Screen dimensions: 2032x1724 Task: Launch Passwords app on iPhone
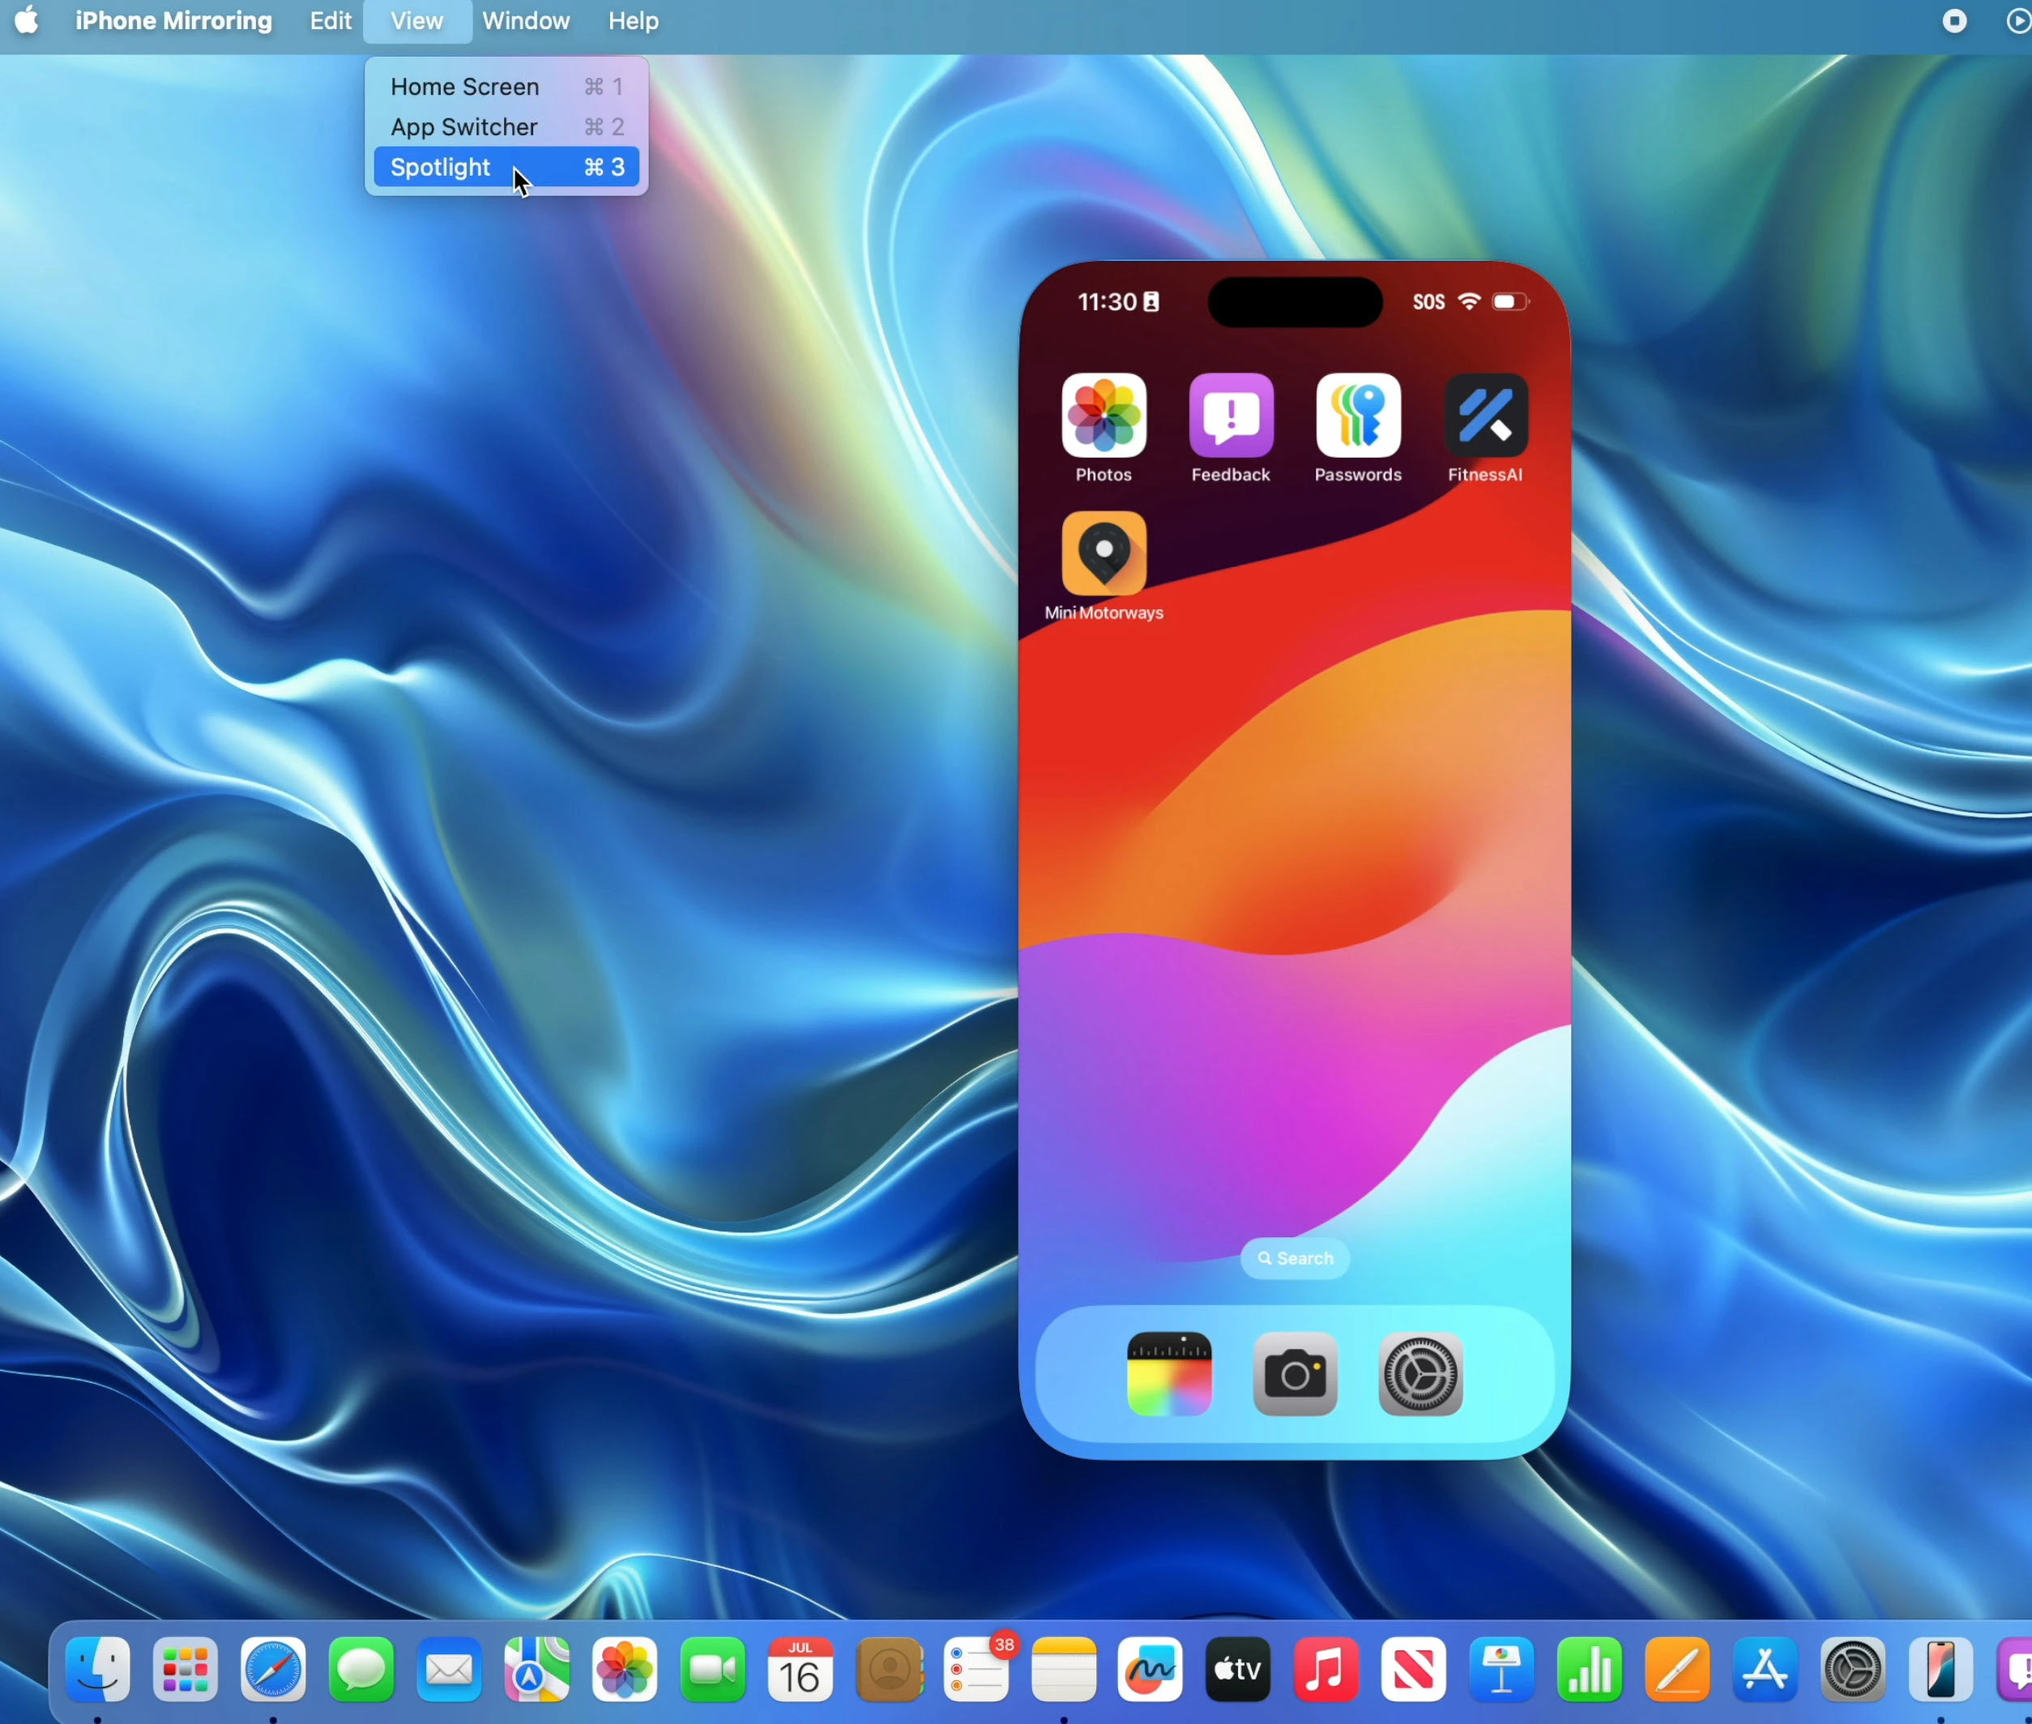(x=1358, y=416)
